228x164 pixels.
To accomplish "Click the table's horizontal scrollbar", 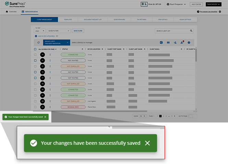I will [90, 111].
